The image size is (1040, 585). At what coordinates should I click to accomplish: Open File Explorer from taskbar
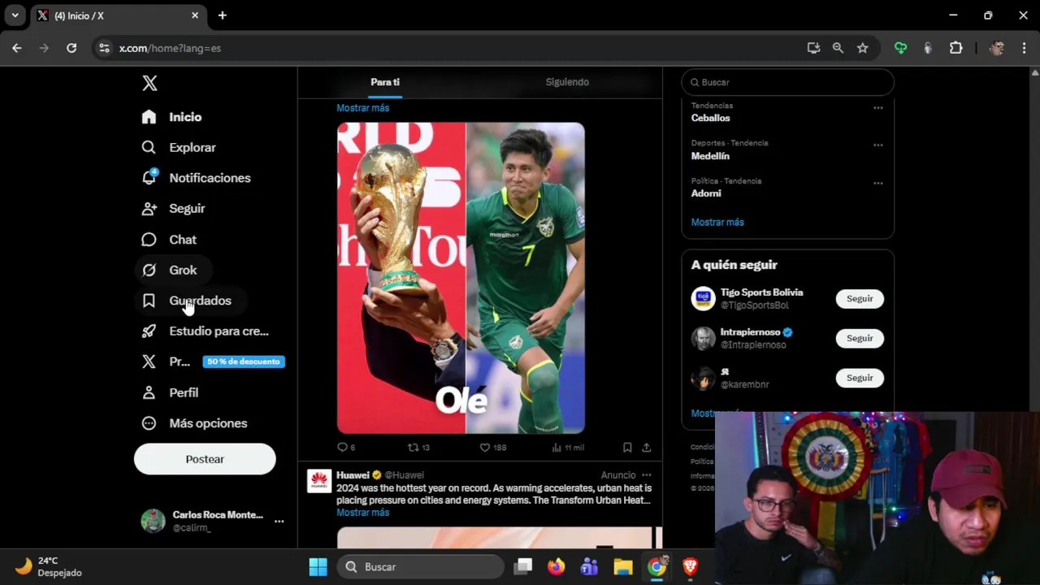pyautogui.click(x=623, y=566)
